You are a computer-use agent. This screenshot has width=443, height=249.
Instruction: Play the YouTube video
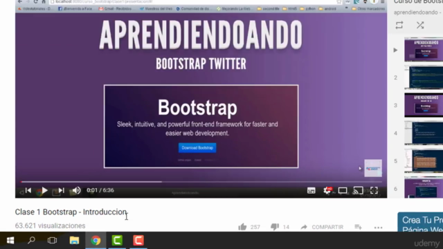[x=44, y=191]
